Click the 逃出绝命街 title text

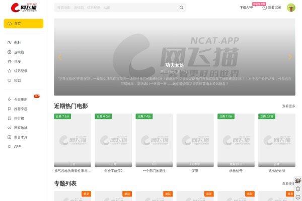point(277,171)
